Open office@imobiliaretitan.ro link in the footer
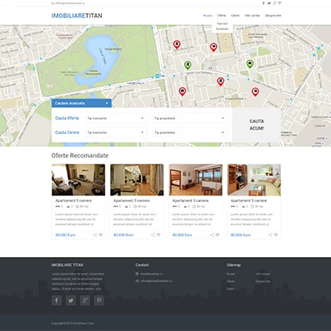Viewport: 331px width, 331px height. tap(157, 281)
